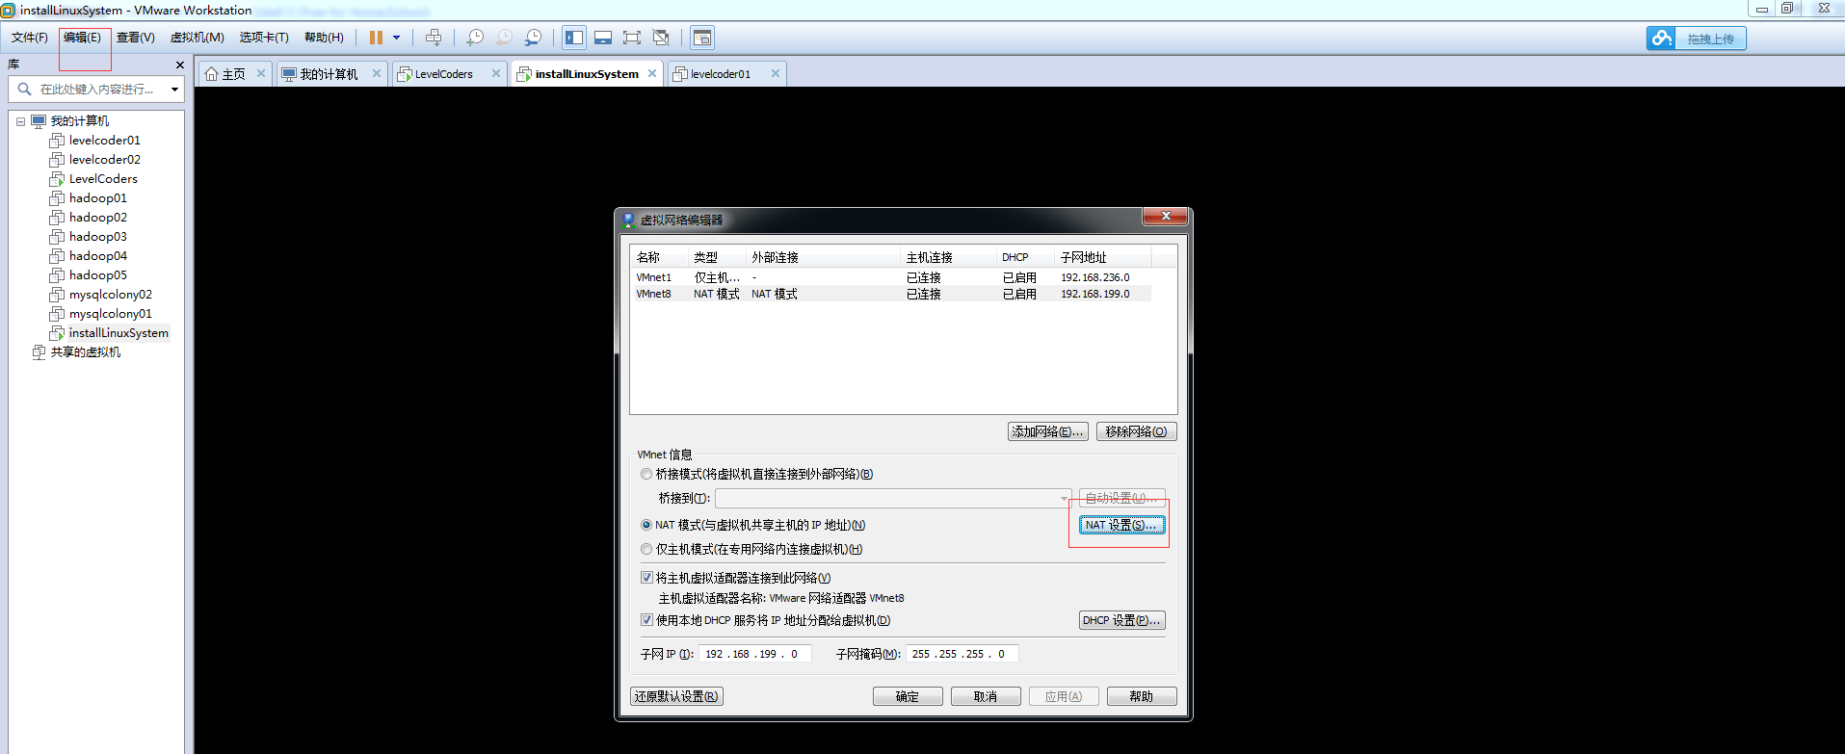Toggle 将主机虚拟适配器连接到此网络 checkbox
Image resolution: width=1845 pixels, height=754 pixels.
point(646,578)
